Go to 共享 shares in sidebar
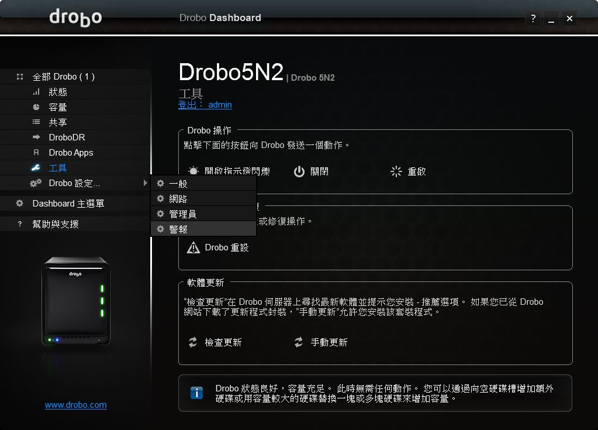The height and width of the screenshot is (430, 598). (x=58, y=122)
